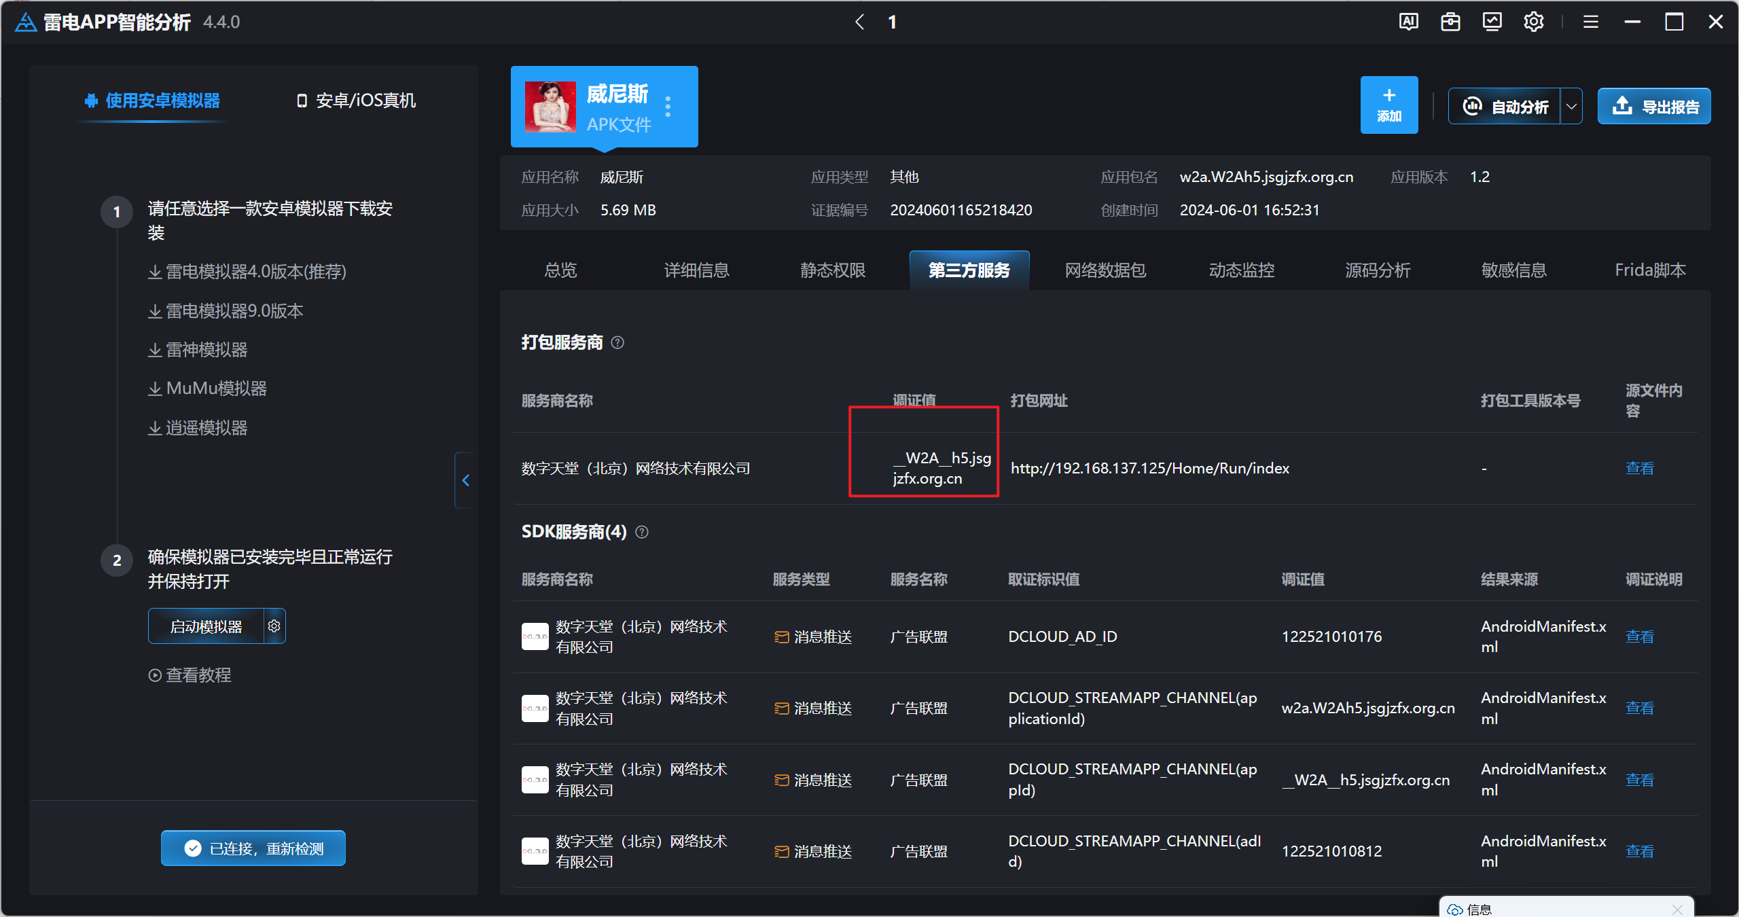Collapse the left emulator side panel

pyautogui.click(x=466, y=480)
